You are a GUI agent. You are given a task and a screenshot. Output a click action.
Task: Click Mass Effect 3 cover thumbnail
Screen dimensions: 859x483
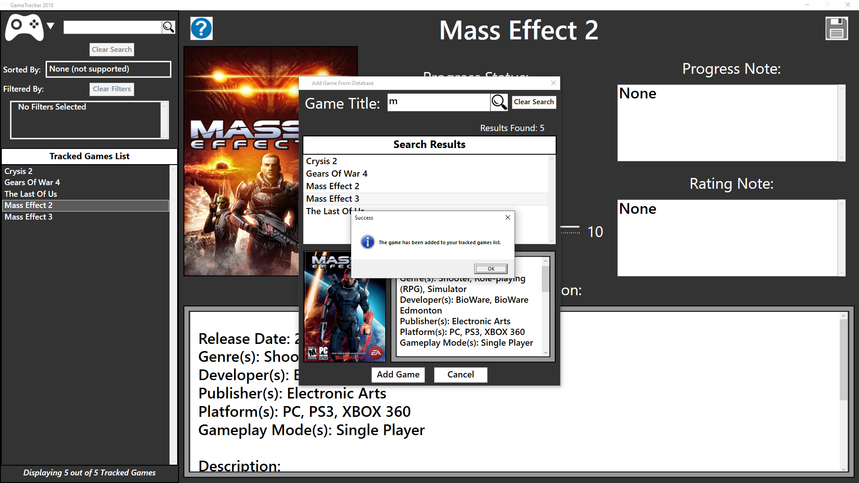tap(344, 313)
